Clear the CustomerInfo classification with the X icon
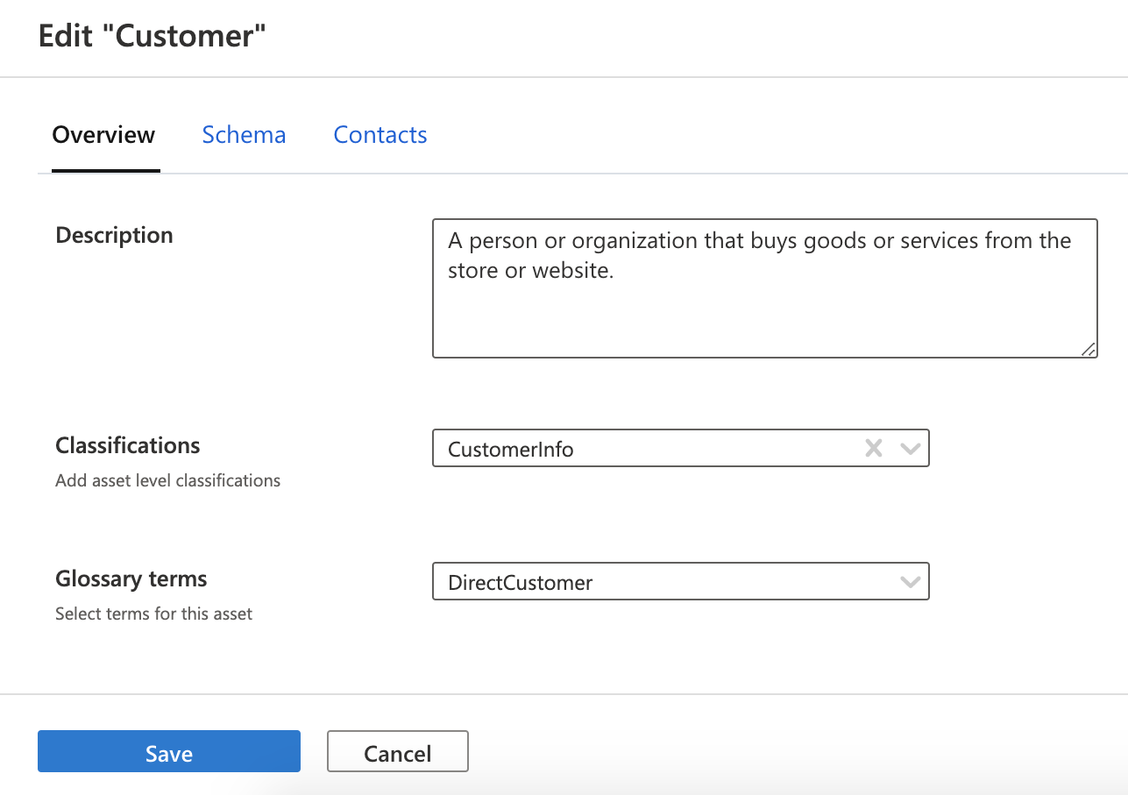Viewport: 1128px width, 795px height. coord(873,449)
